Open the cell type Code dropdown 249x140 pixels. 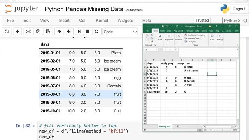[x=120, y=31]
